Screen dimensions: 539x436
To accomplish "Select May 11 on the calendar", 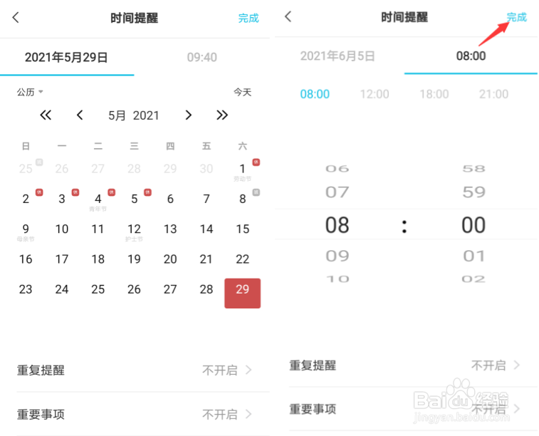I will point(98,229).
